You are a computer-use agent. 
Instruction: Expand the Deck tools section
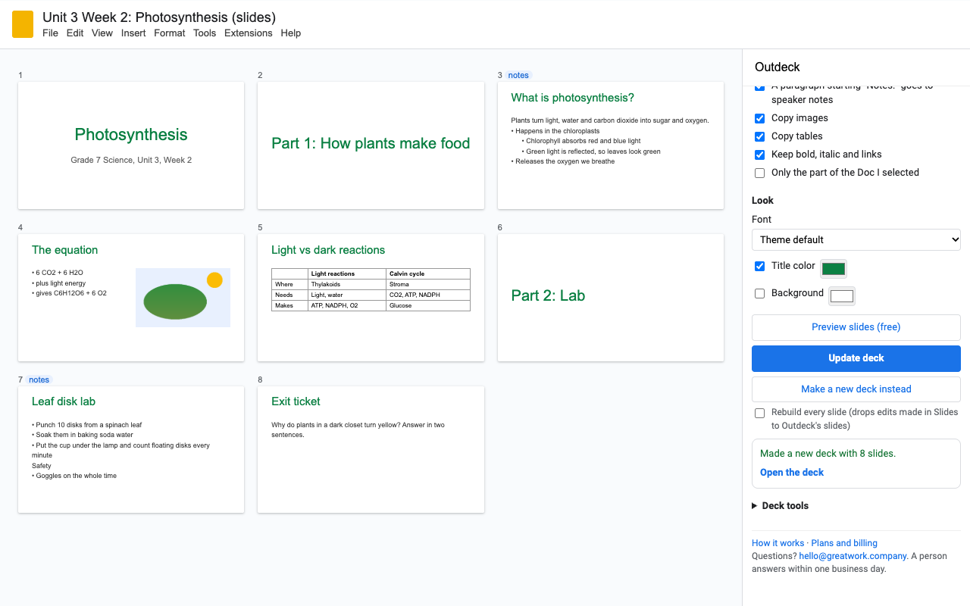pyautogui.click(x=780, y=505)
